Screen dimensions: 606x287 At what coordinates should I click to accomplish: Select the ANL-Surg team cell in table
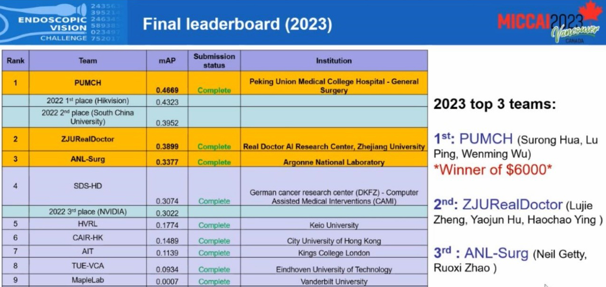(x=88, y=159)
